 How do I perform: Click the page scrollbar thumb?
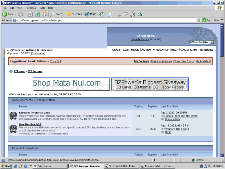tap(222, 42)
